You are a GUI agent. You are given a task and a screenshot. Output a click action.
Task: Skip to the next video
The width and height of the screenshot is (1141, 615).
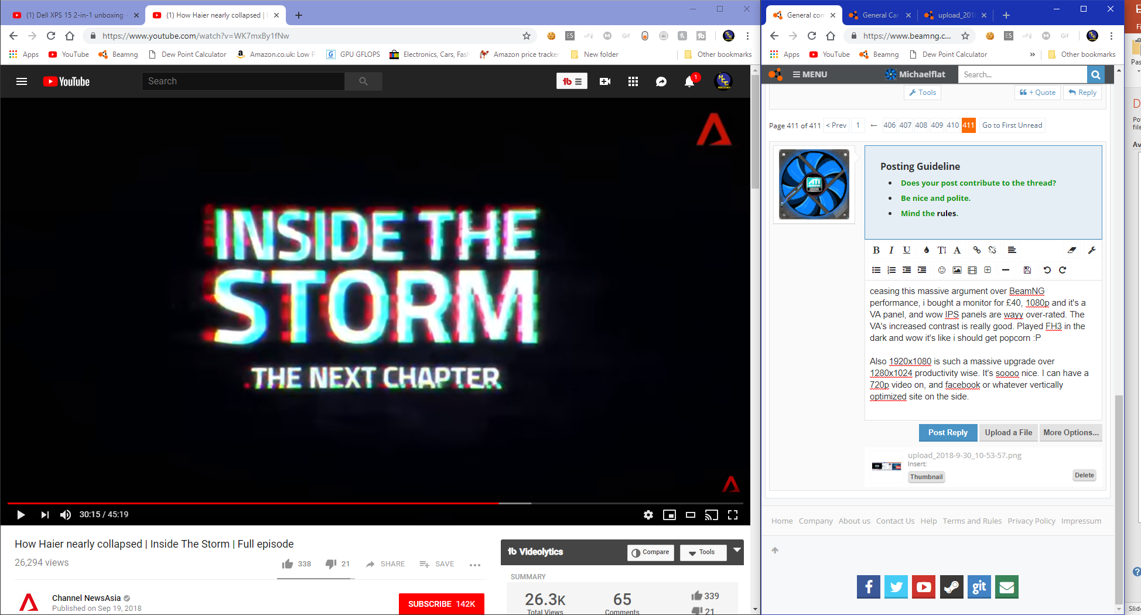pos(45,515)
